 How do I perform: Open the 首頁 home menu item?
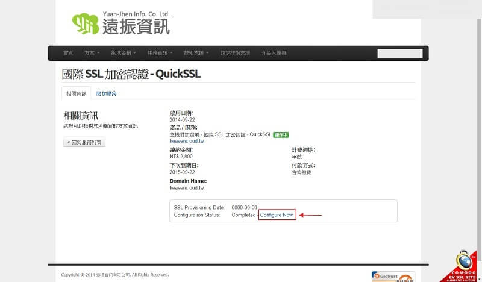[x=68, y=53]
